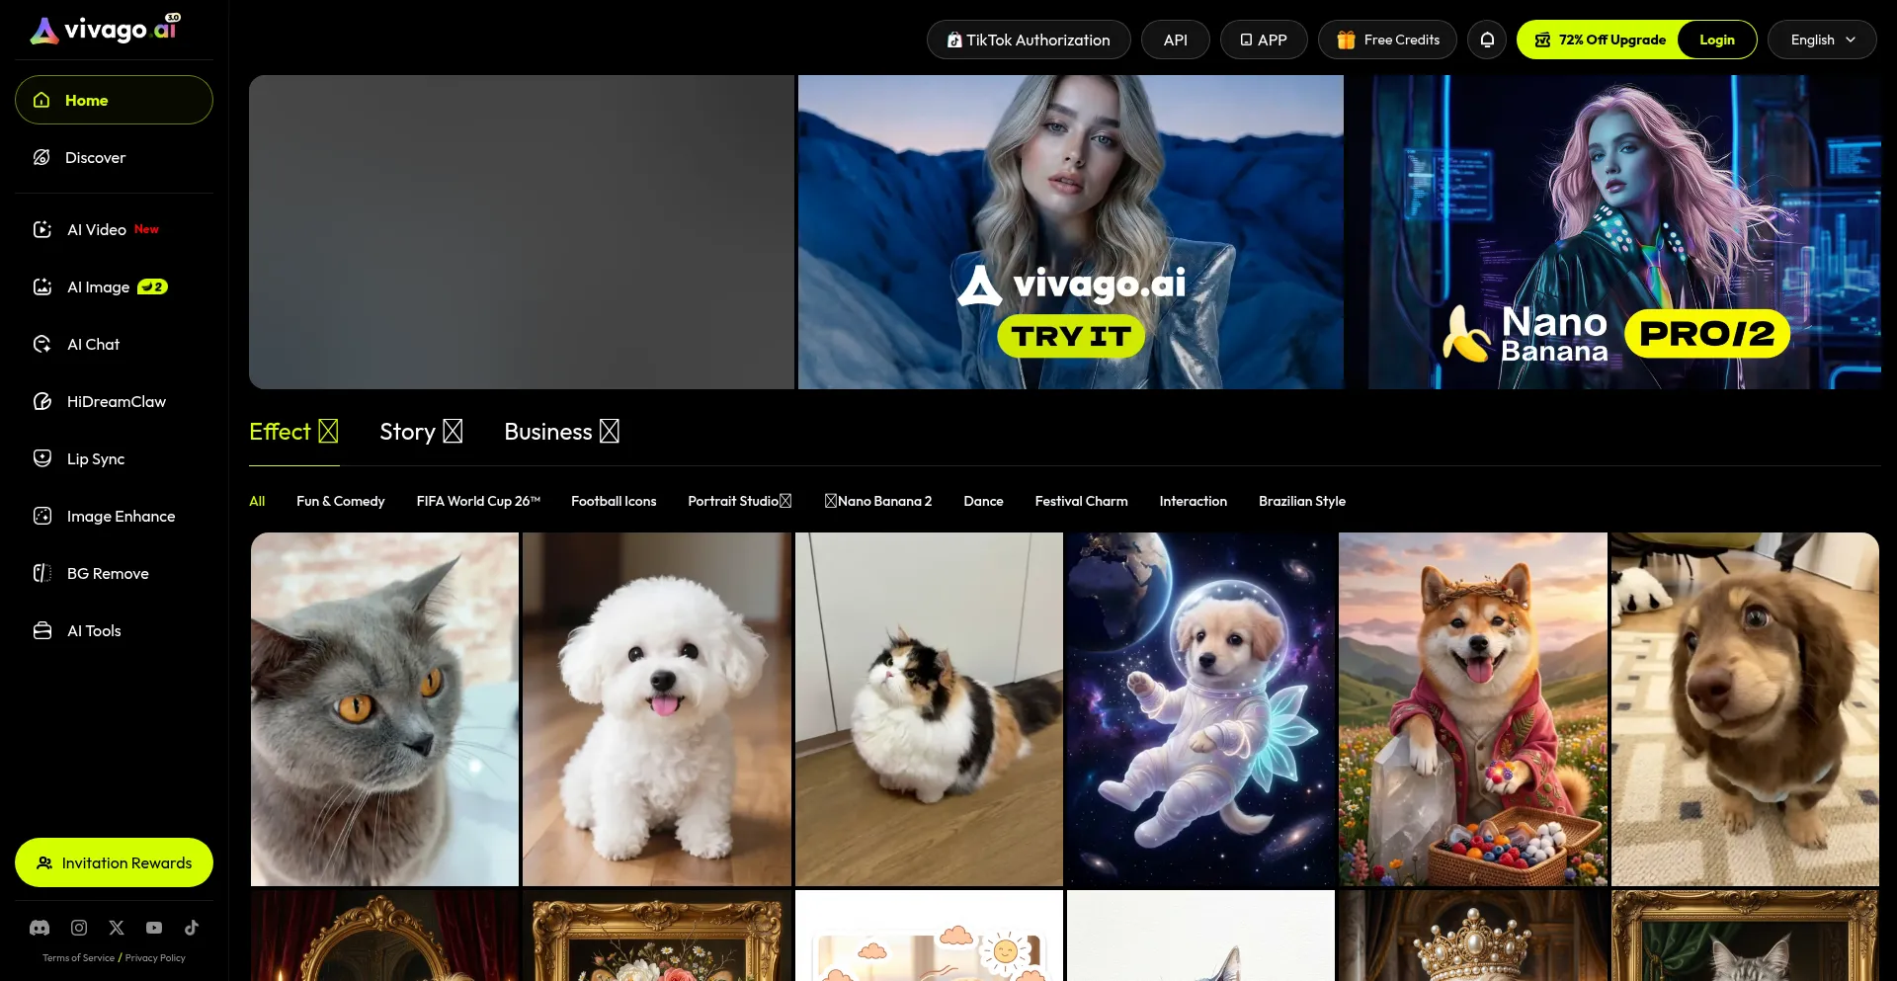Expand the English language dropdown
1897x981 pixels.
(x=1822, y=40)
